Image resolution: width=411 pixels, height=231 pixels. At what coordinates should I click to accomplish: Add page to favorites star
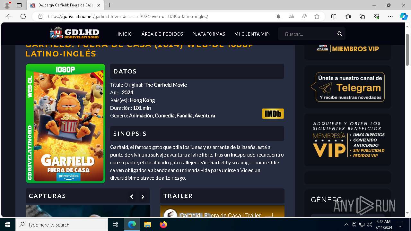[317, 16]
